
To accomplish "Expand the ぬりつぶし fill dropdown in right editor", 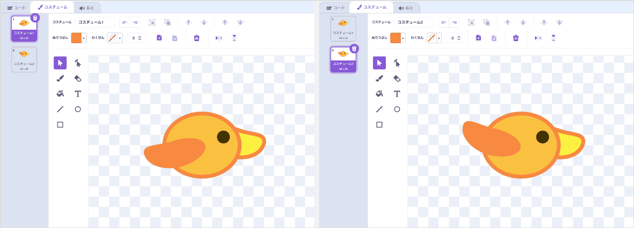I will (403, 38).
